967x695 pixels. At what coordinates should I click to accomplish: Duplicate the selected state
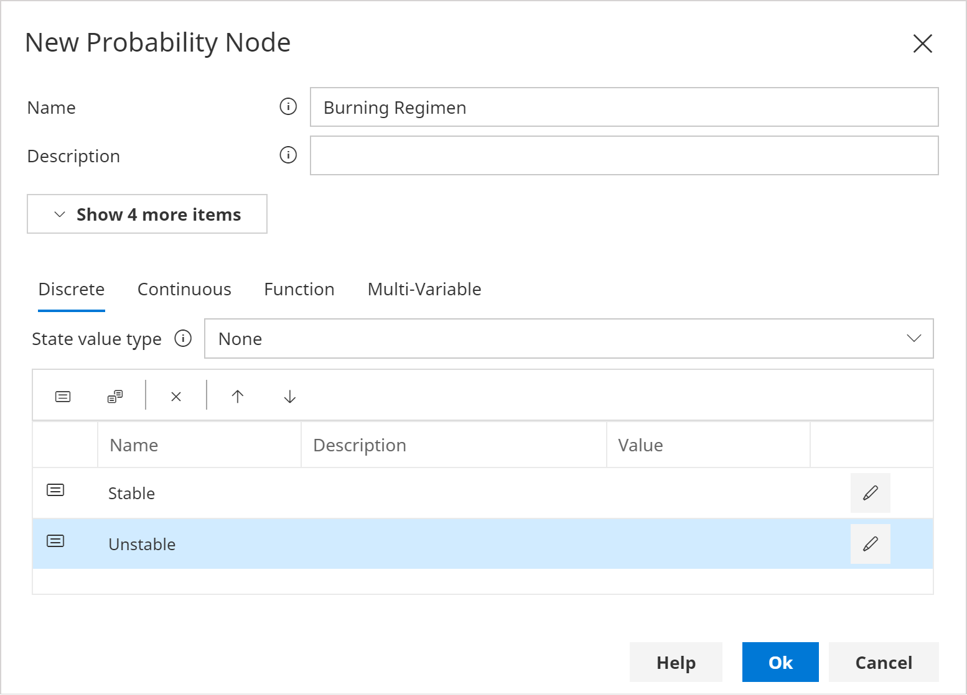coord(114,395)
